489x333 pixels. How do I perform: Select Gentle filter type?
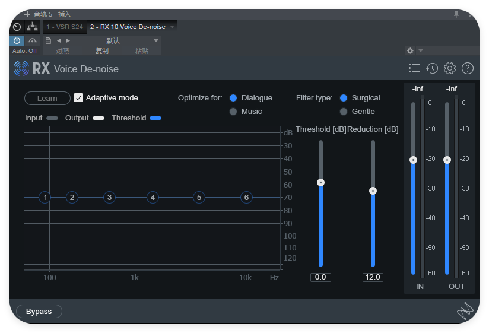coord(344,112)
